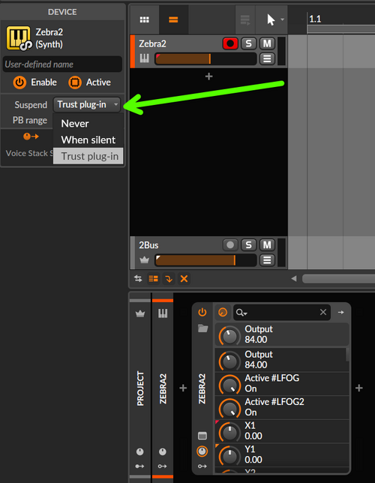This screenshot has width=375, height=483.
Task: Mute the 2Bus track
Action: [x=267, y=245]
